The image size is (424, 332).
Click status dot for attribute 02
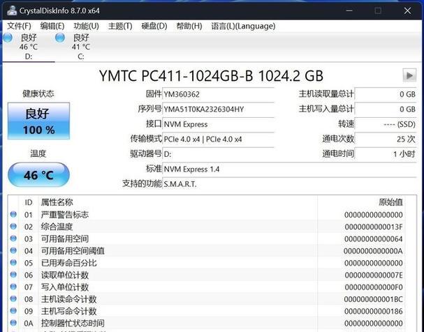pyautogui.click(x=13, y=227)
